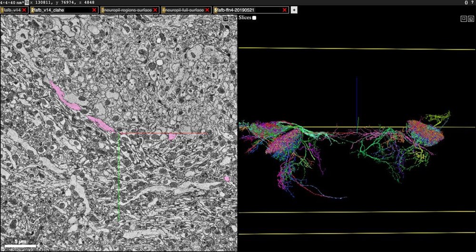Enable the neuropil-full-surface layer
This screenshot has height=252, width=476.
183,10
